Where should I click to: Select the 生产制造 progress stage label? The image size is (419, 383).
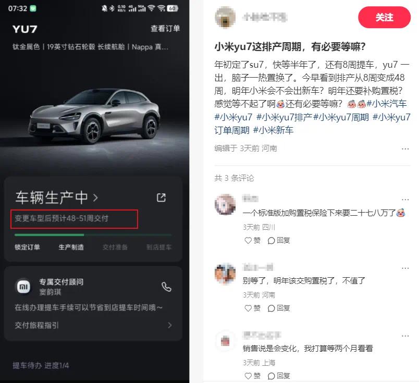[x=71, y=247]
